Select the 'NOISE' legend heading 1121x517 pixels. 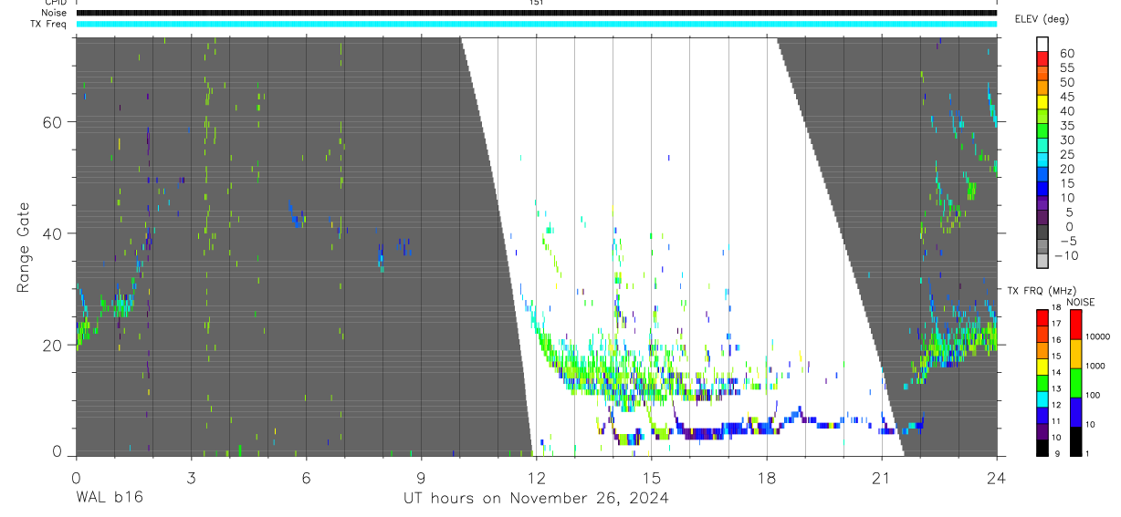tap(1080, 302)
